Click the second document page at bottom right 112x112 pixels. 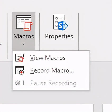[107, 108]
